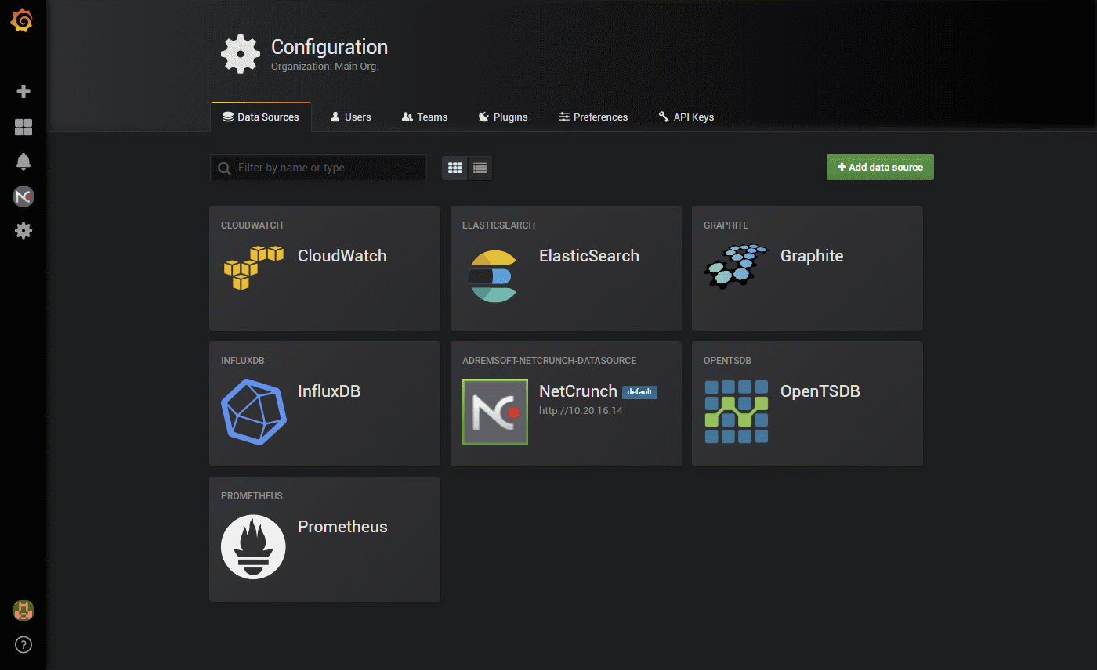The image size is (1097, 670).
Task: Click the INFLUXDB type label
Action: point(243,361)
